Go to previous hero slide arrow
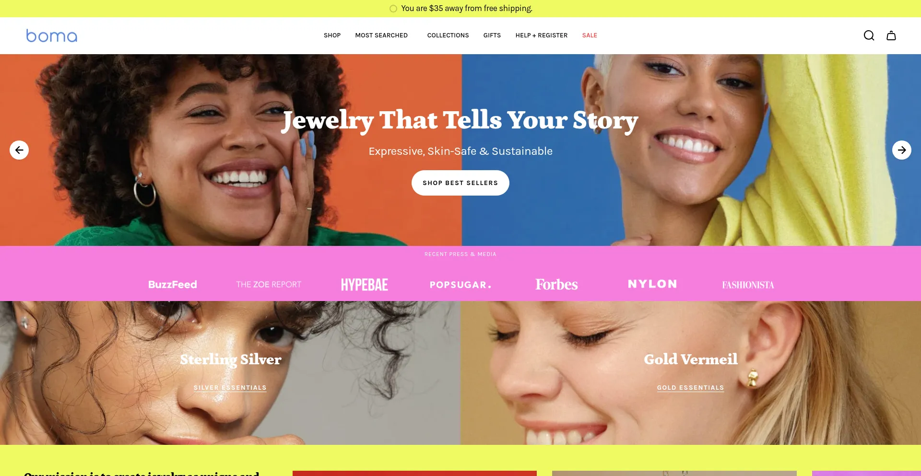This screenshot has width=921, height=476. click(x=19, y=150)
